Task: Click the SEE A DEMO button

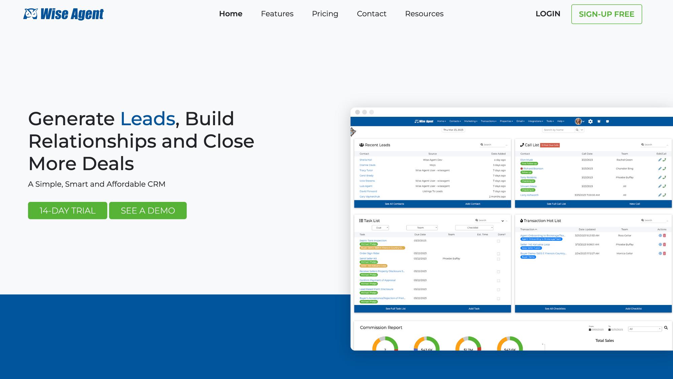Action: coord(148,210)
